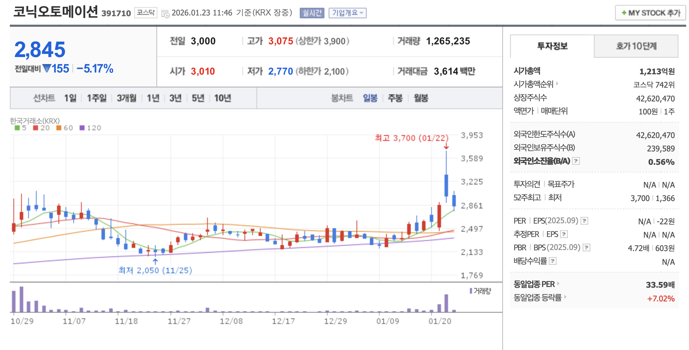
Task: Select the 10년 line chart period
Action: click(x=223, y=98)
